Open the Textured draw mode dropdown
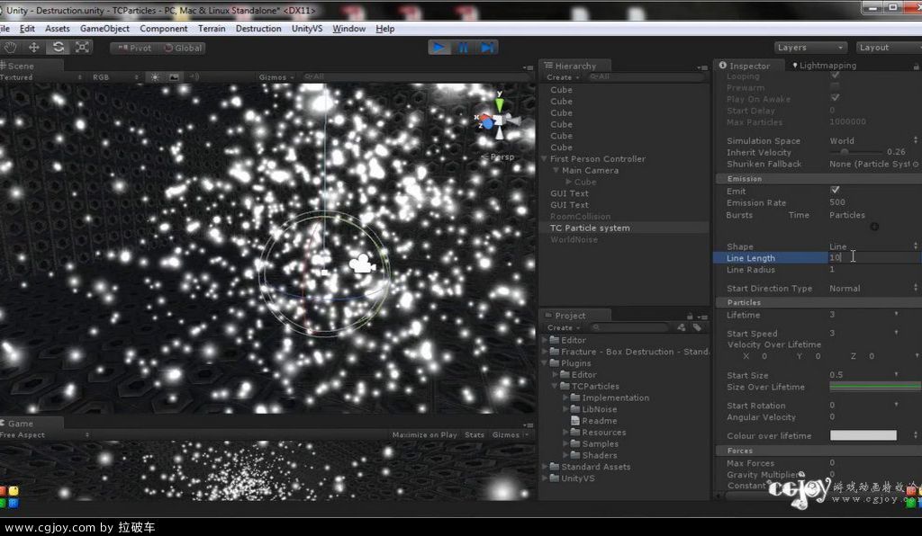922x536 pixels. [x=41, y=77]
